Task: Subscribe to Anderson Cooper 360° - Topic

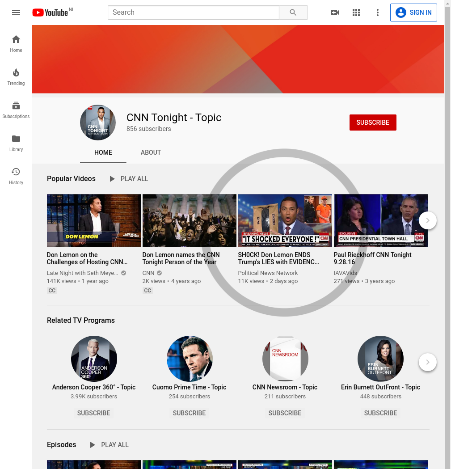Action: click(x=93, y=413)
